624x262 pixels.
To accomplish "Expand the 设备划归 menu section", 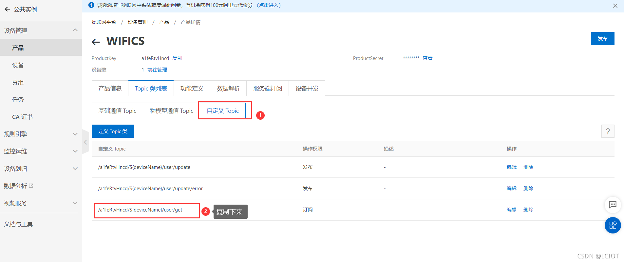I will pos(75,169).
